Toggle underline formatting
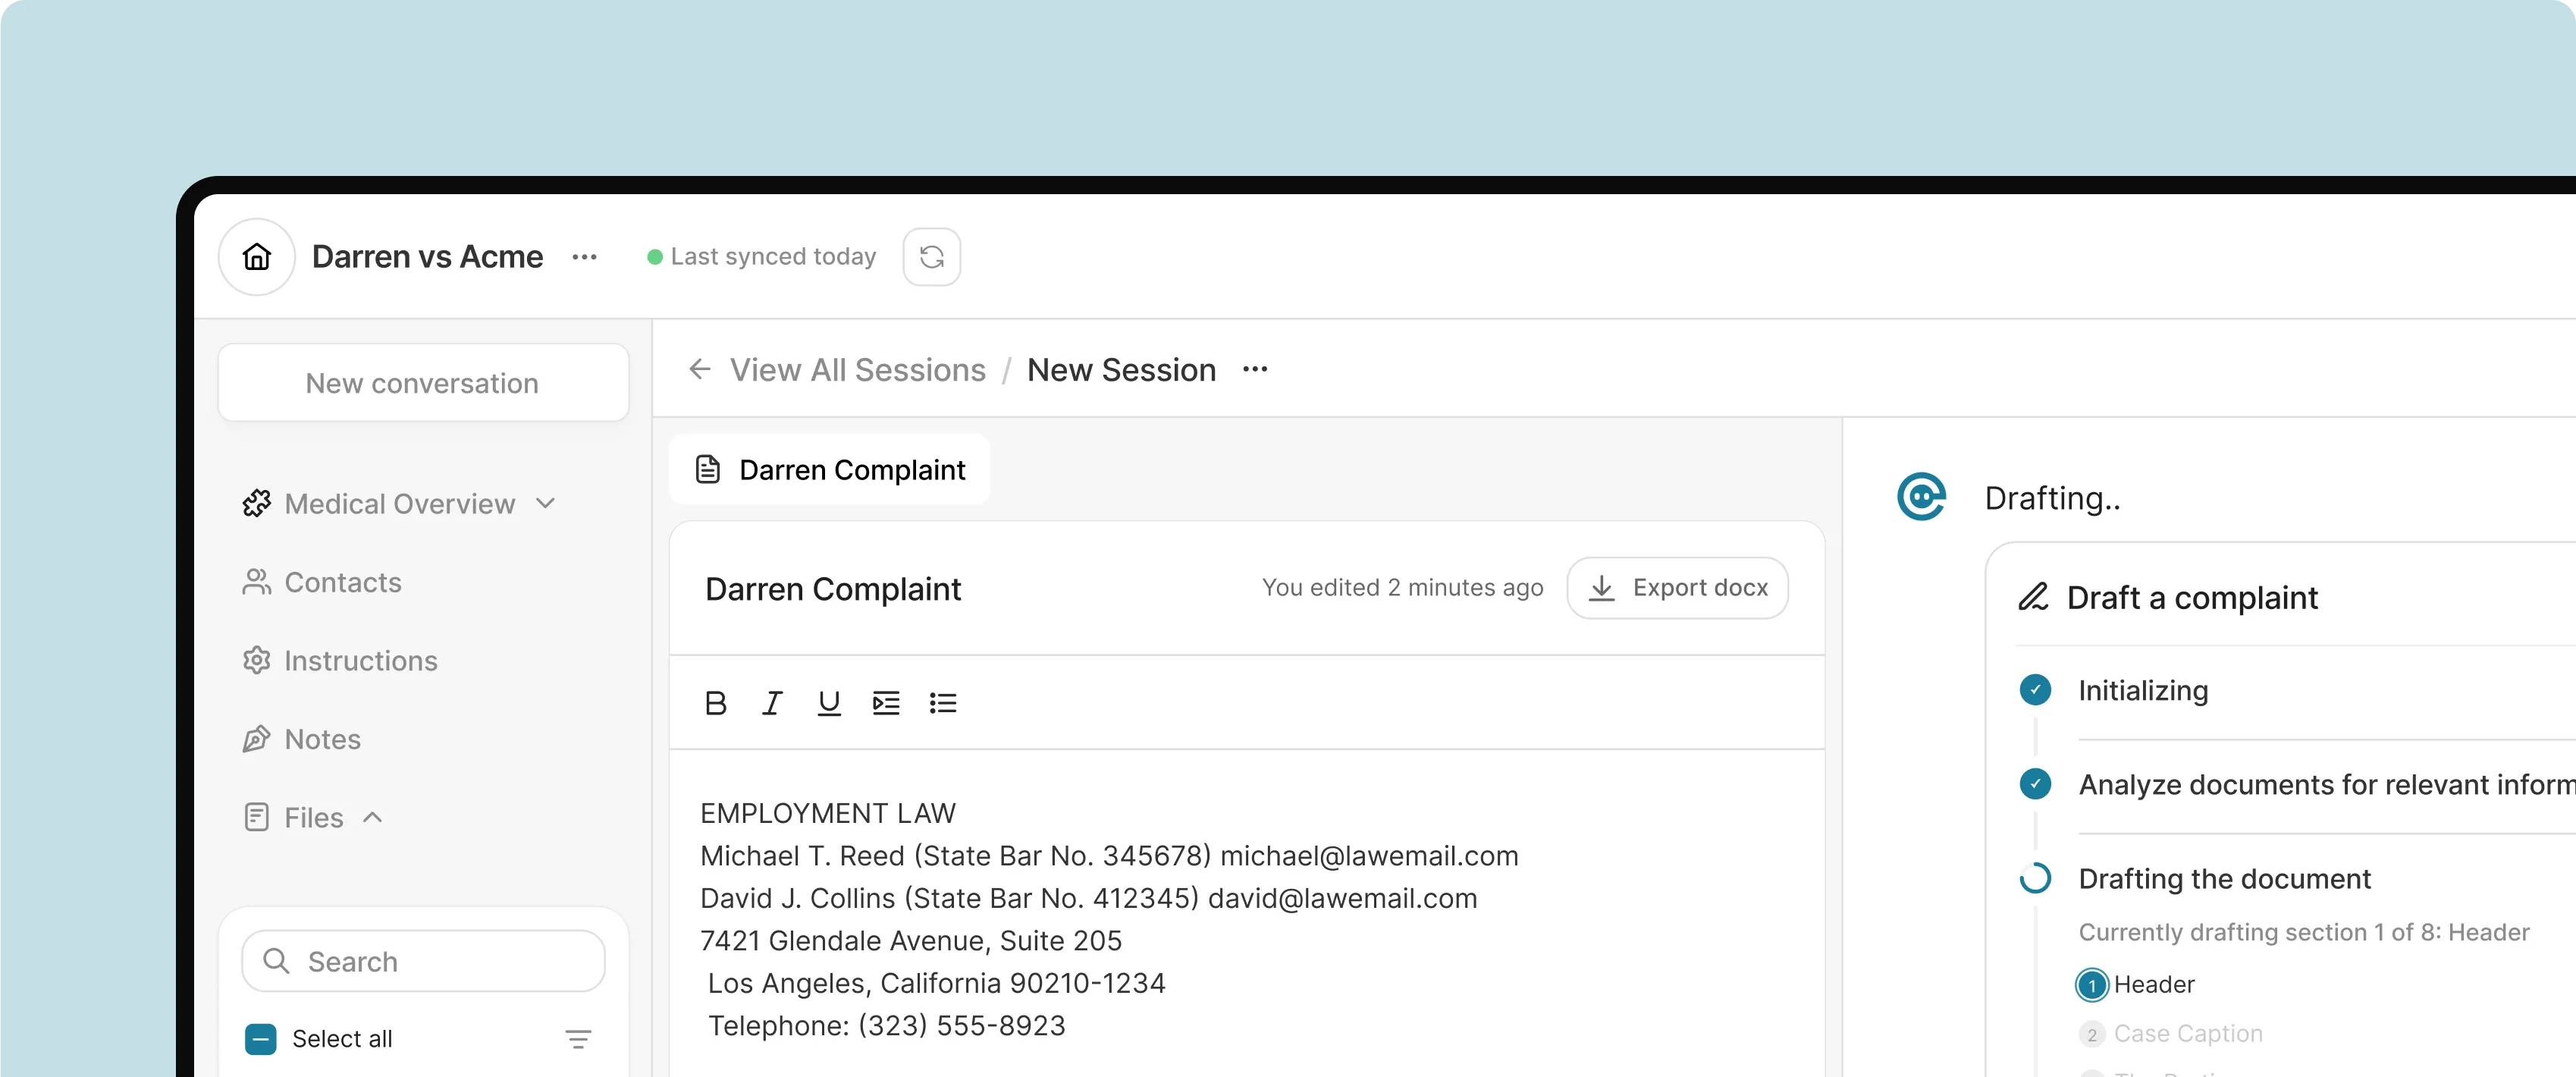The height and width of the screenshot is (1077, 2576). [x=829, y=703]
